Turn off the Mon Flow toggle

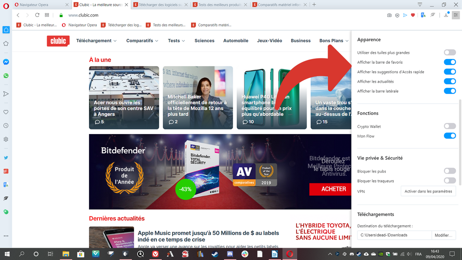(x=450, y=136)
